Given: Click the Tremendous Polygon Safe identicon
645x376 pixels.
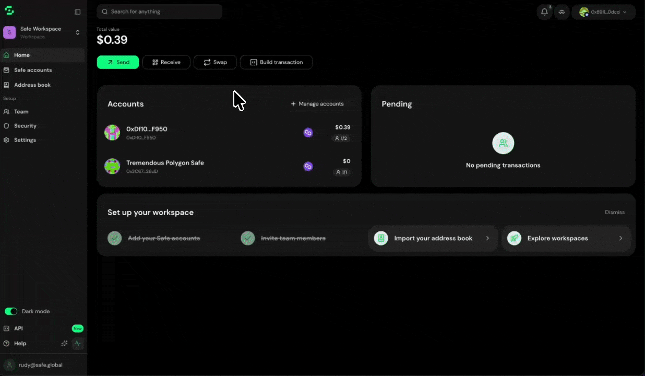Looking at the screenshot, I should click(x=112, y=167).
